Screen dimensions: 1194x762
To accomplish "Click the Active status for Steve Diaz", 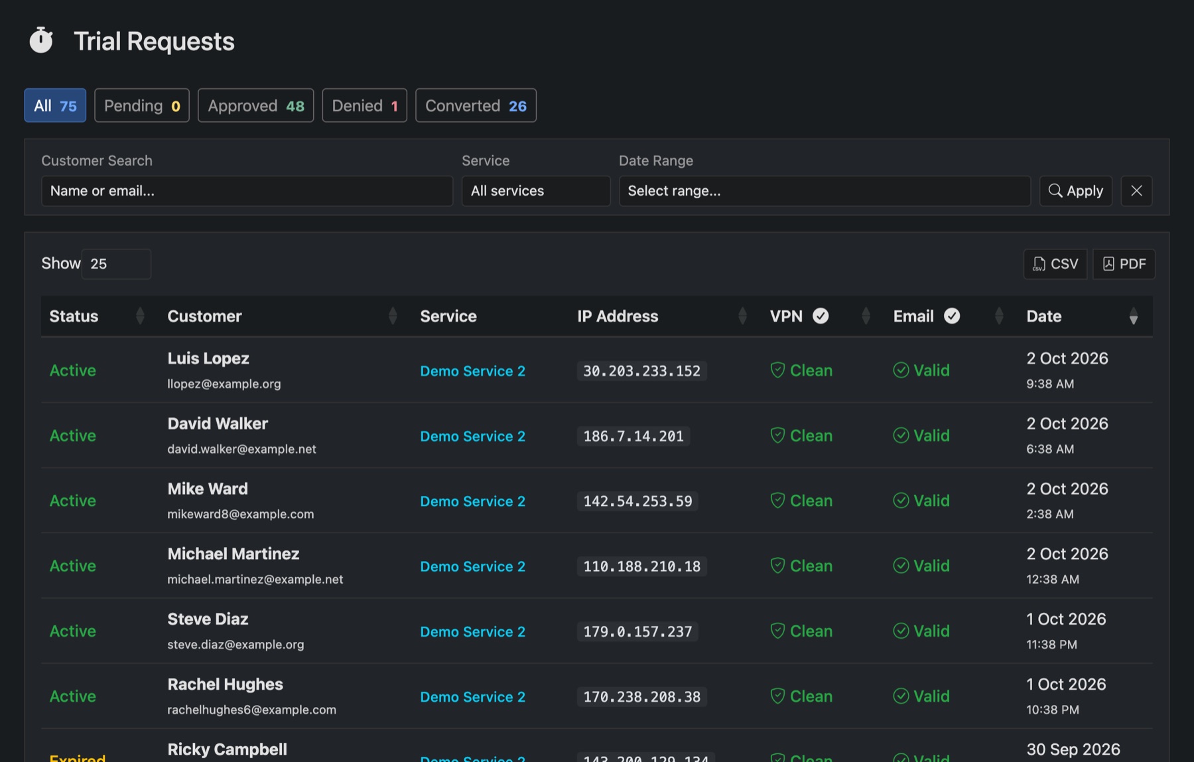I will pyautogui.click(x=73, y=631).
